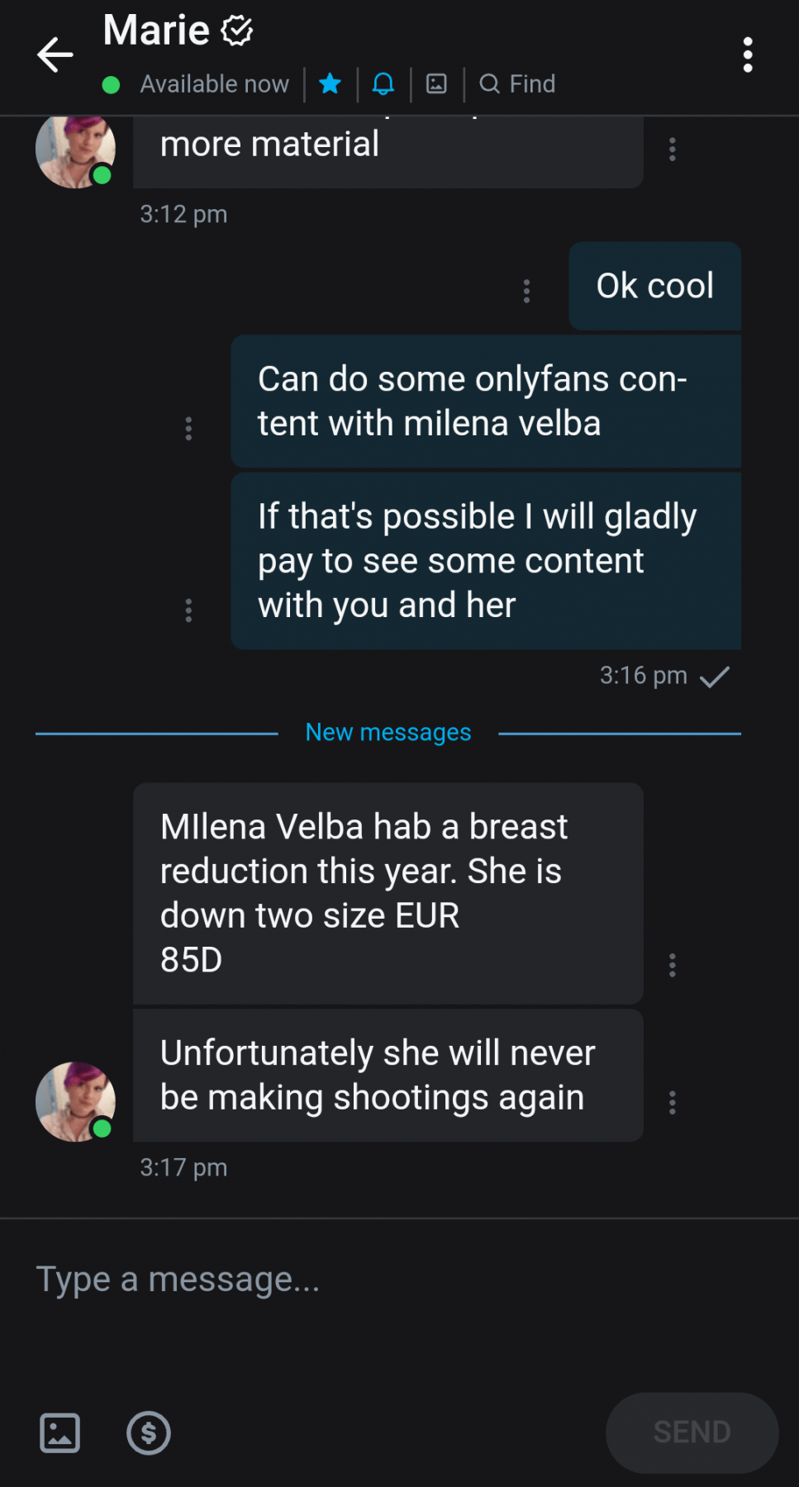Image resolution: width=799 pixels, height=1487 pixels.
Task: Open Marie's profile from the header name
Action: pos(156,31)
